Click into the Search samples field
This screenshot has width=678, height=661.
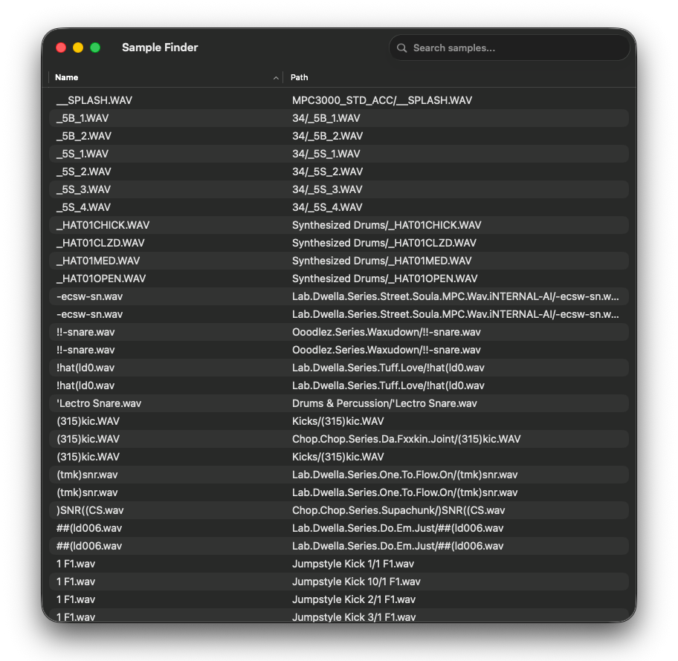[x=509, y=48]
